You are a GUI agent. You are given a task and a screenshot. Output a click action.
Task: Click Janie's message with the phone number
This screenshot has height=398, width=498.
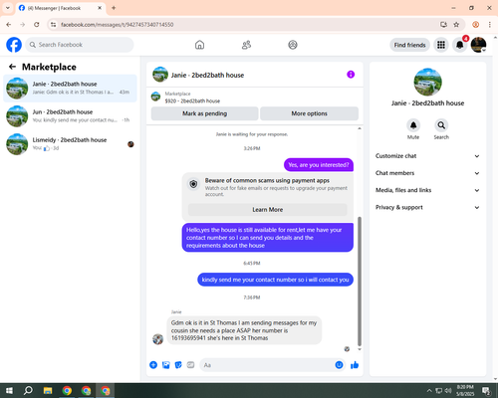[244, 330]
